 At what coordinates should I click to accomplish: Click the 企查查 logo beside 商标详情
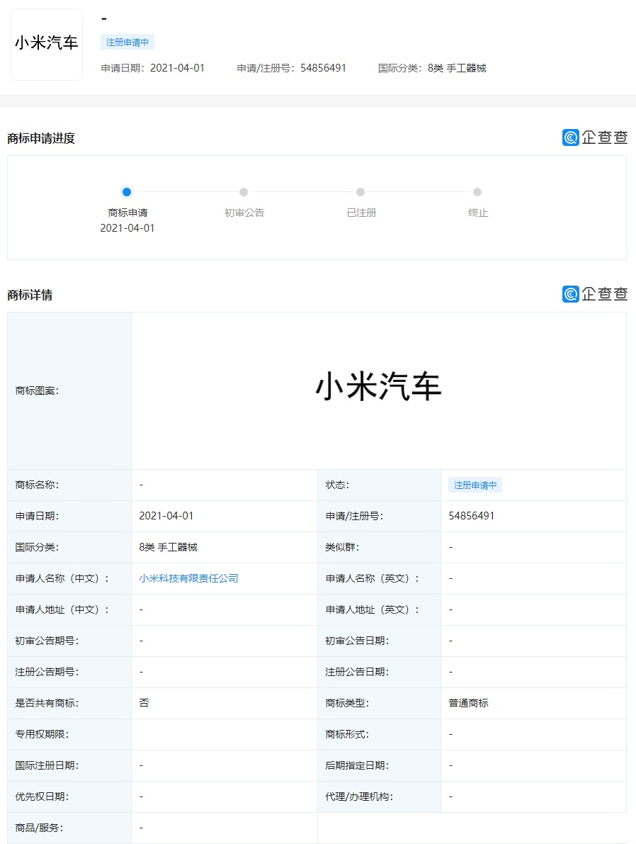(595, 294)
